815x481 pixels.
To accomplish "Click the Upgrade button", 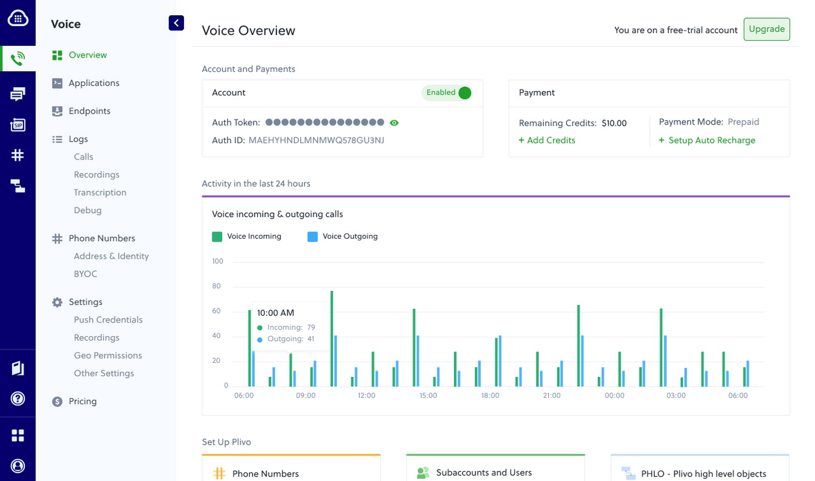I will pos(766,29).
